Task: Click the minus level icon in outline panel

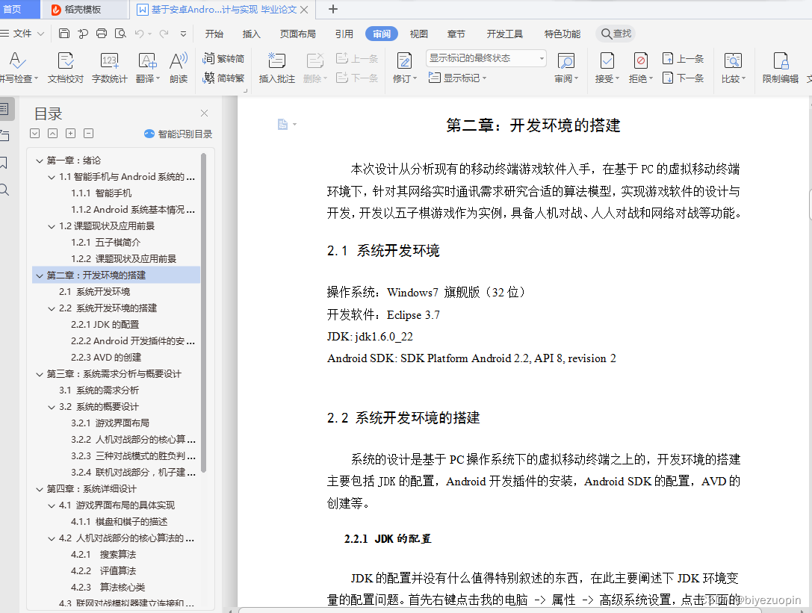Action: tap(89, 134)
